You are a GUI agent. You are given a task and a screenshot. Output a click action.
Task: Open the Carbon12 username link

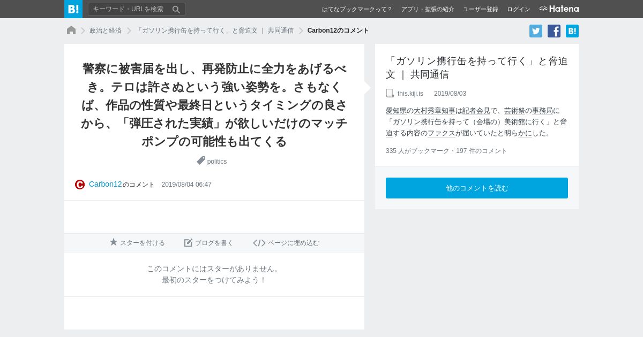(x=106, y=184)
